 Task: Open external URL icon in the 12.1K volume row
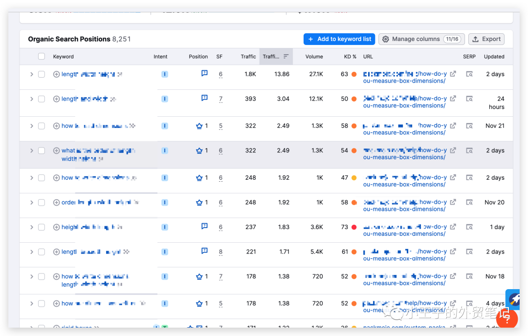pos(453,99)
